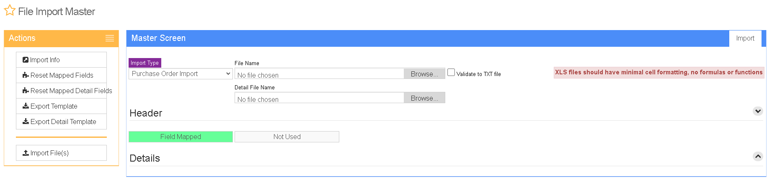772x190 pixels.
Task: Browse for the Detail File Name file
Action: pyautogui.click(x=424, y=98)
